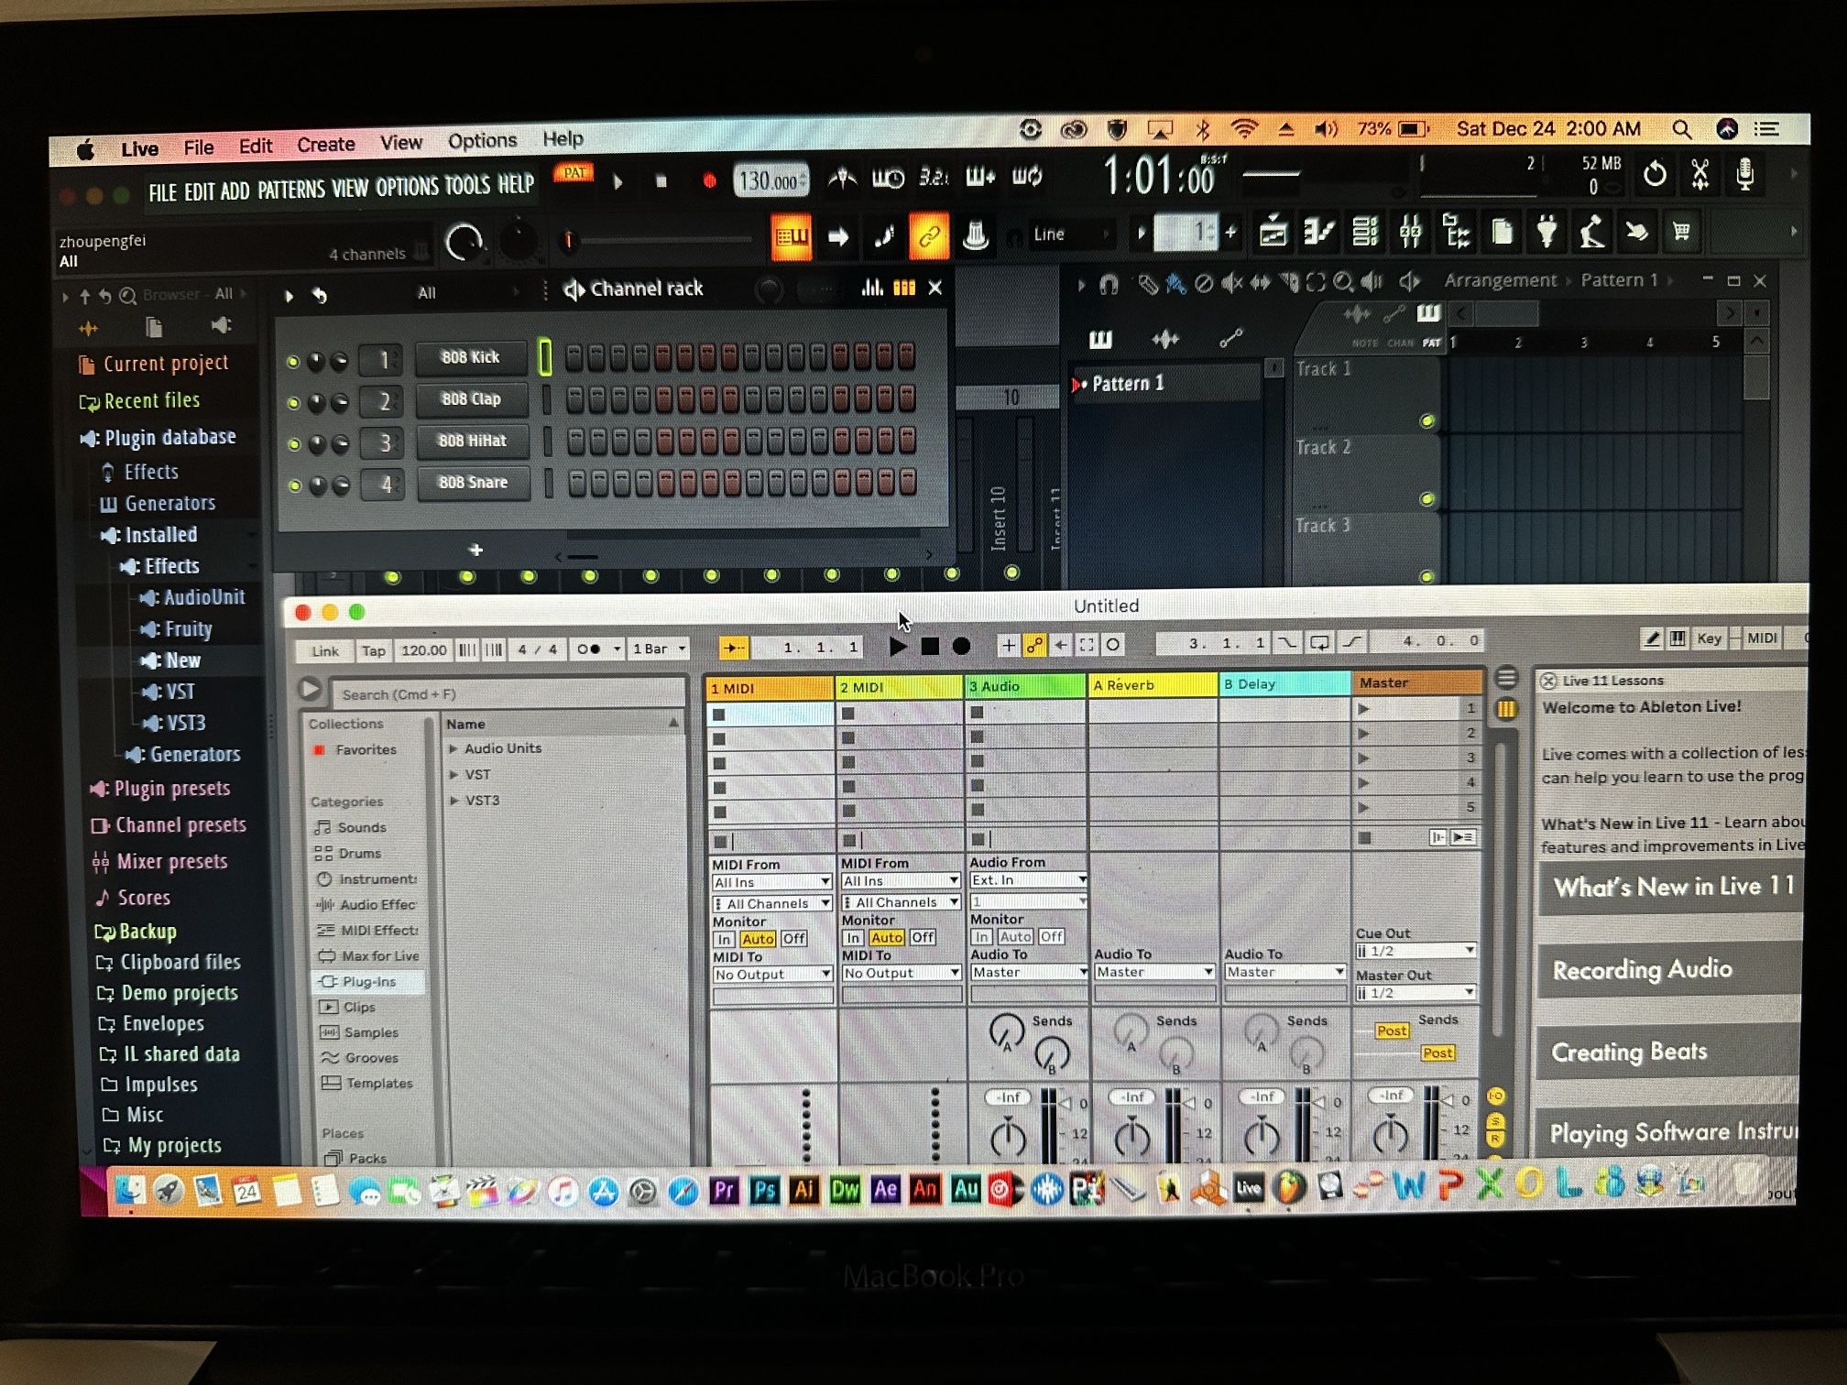Click Ableton 120.00 tempo field
The width and height of the screenshot is (1847, 1385).
423,650
